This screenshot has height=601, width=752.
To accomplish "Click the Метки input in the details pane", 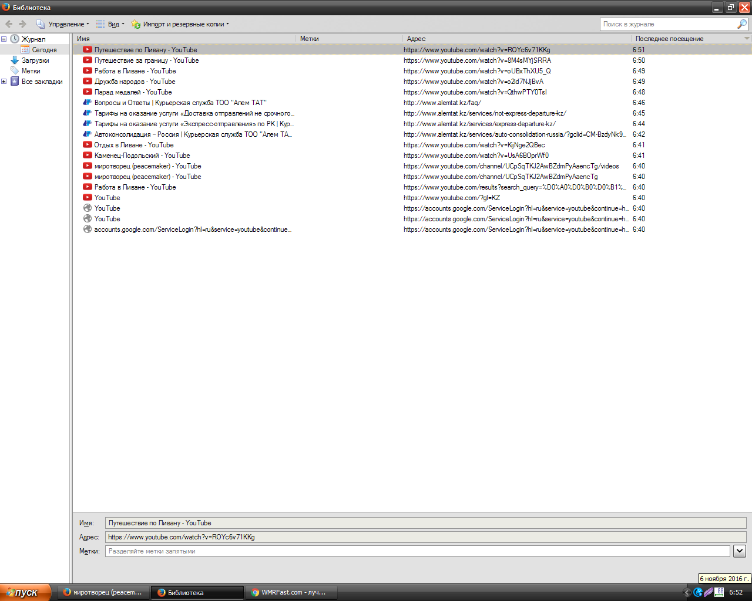I will coord(417,551).
